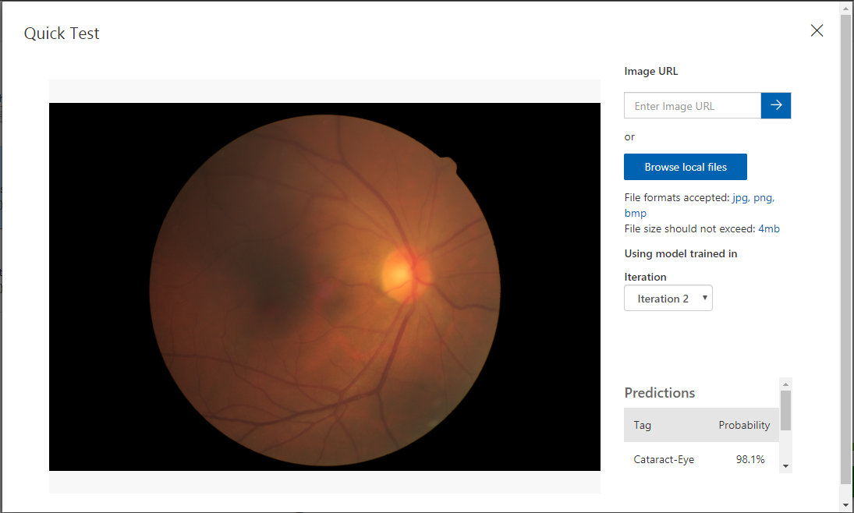Click the retinal fundus image preview
This screenshot has width=854, height=513.
point(324,287)
